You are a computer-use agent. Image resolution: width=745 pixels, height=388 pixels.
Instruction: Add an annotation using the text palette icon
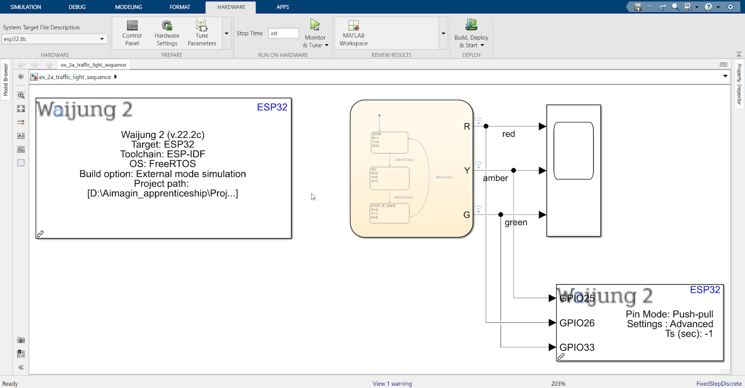(21, 136)
